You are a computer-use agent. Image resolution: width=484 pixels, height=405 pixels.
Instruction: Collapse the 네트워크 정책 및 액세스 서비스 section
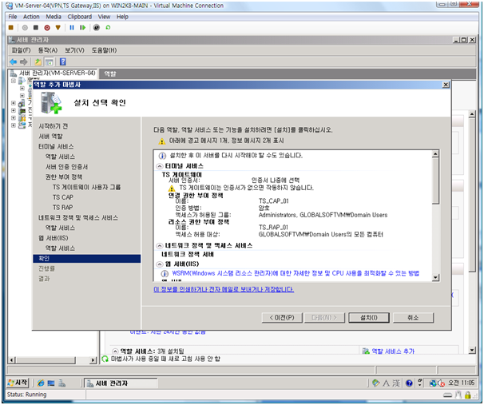pos(160,246)
